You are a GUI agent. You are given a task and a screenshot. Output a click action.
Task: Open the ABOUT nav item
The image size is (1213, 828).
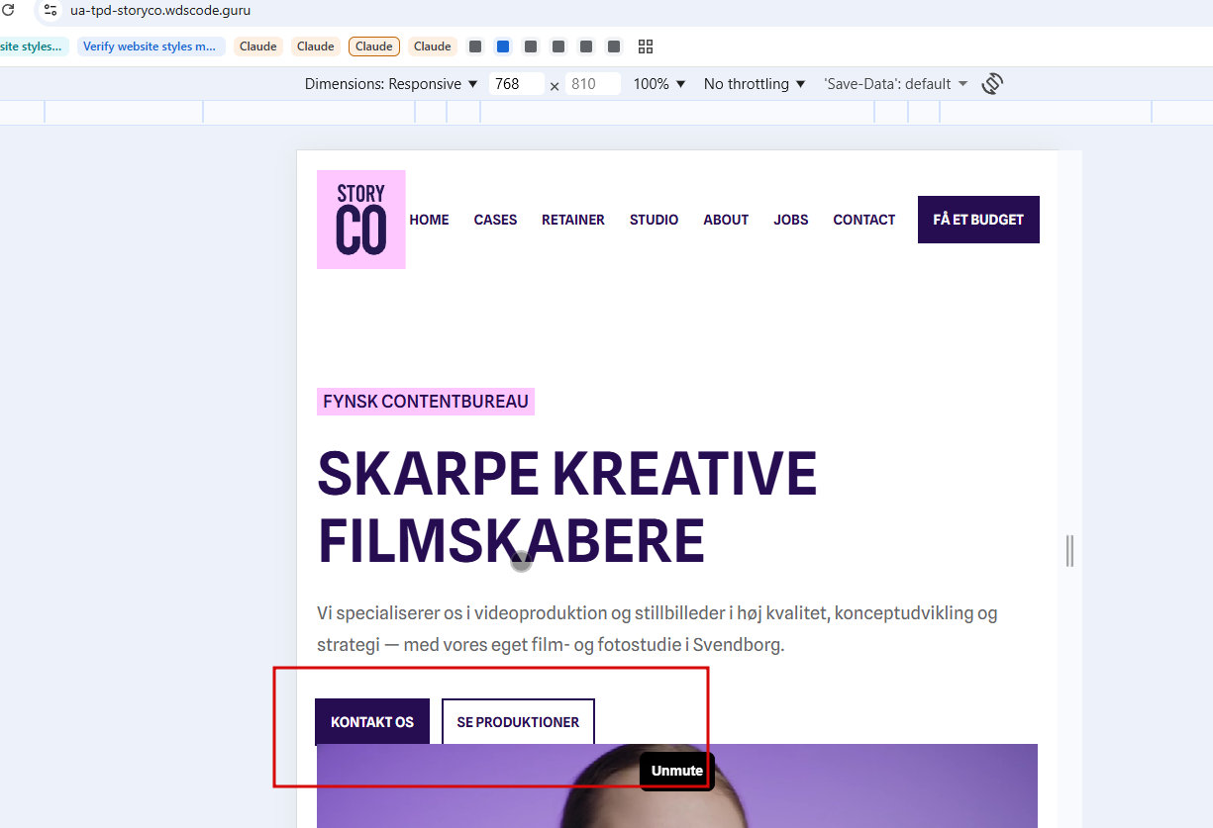click(726, 220)
